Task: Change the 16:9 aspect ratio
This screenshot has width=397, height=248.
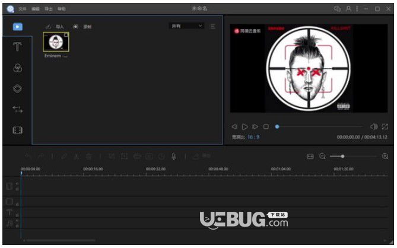Action: click(253, 137)
